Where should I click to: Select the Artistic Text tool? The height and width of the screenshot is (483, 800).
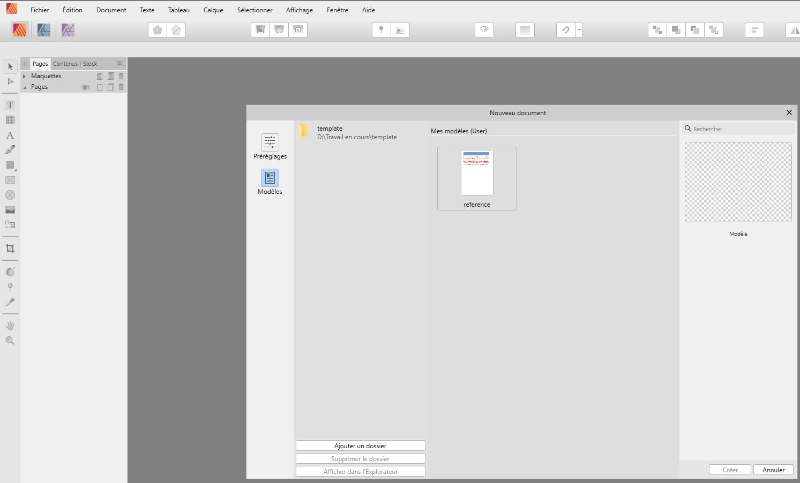(10, 135)
